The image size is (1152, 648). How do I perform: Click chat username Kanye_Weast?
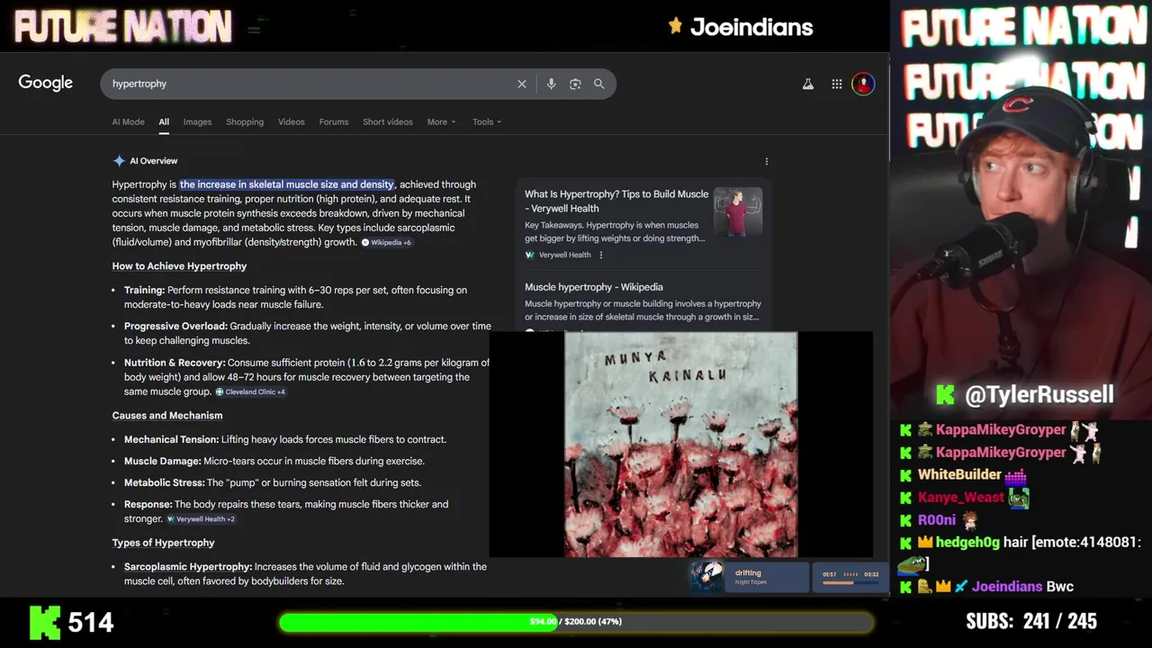click(960, 497)
